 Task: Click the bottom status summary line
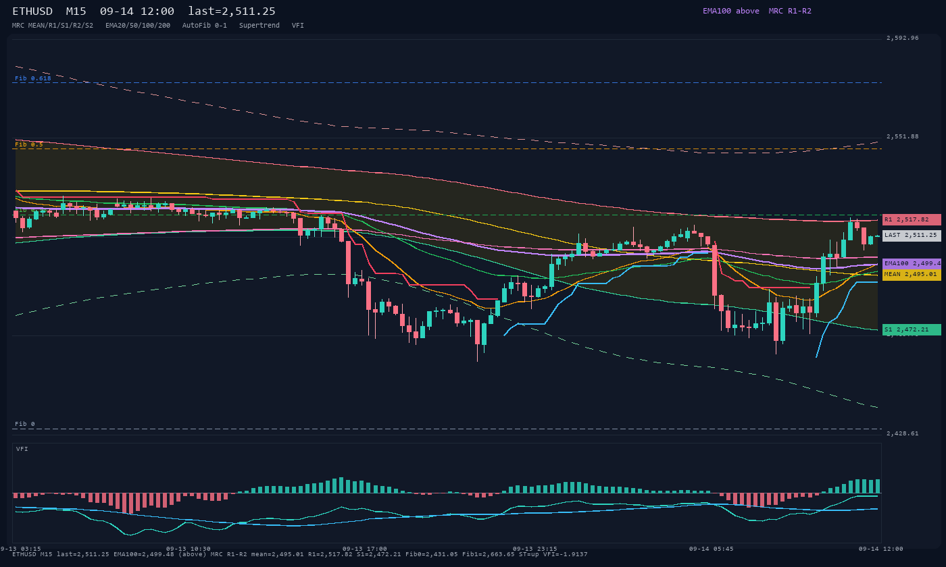pyautogui.click(x=300, y=554)
